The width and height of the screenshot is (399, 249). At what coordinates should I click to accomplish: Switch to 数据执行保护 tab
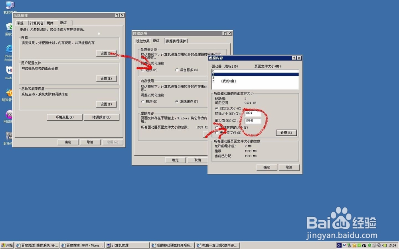point(176,41)
